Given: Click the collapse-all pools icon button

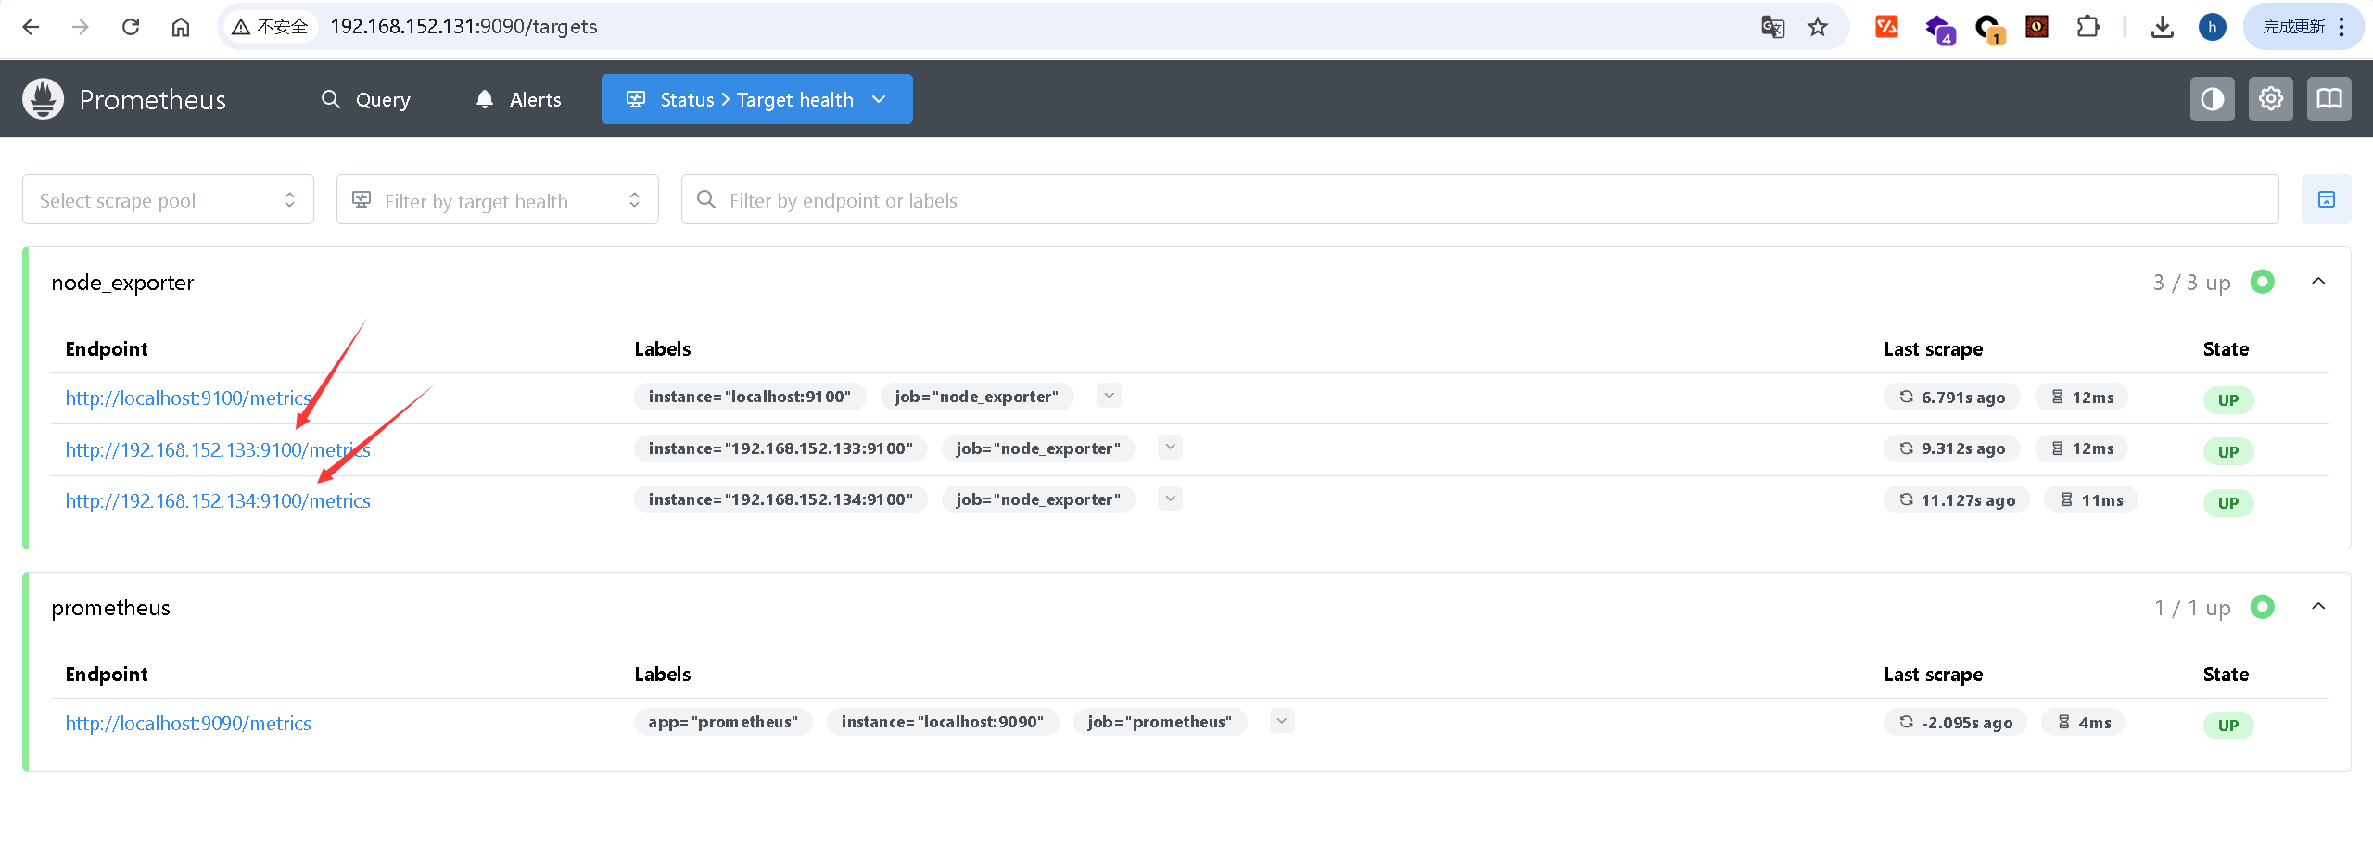Looking at the screenshot, I should (x=2326, y=199).
